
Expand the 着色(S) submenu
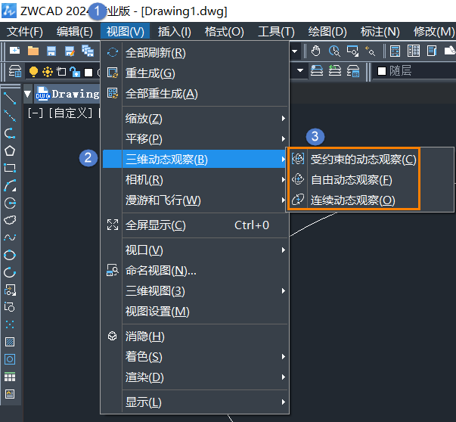pyautogui.click(x=195, y=356)
